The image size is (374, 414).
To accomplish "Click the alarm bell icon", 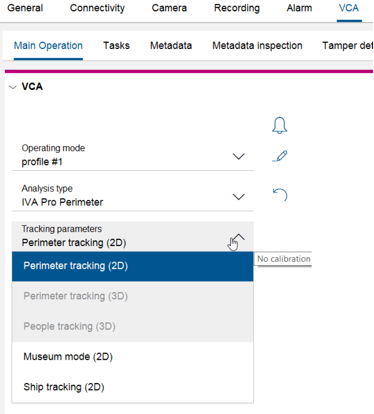I will tap(279, 125).
